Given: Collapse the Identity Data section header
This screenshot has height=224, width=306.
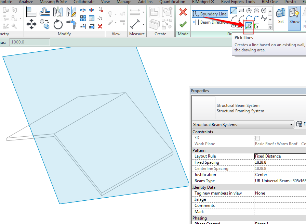Looking at the screenshot, I should (249, 187).
